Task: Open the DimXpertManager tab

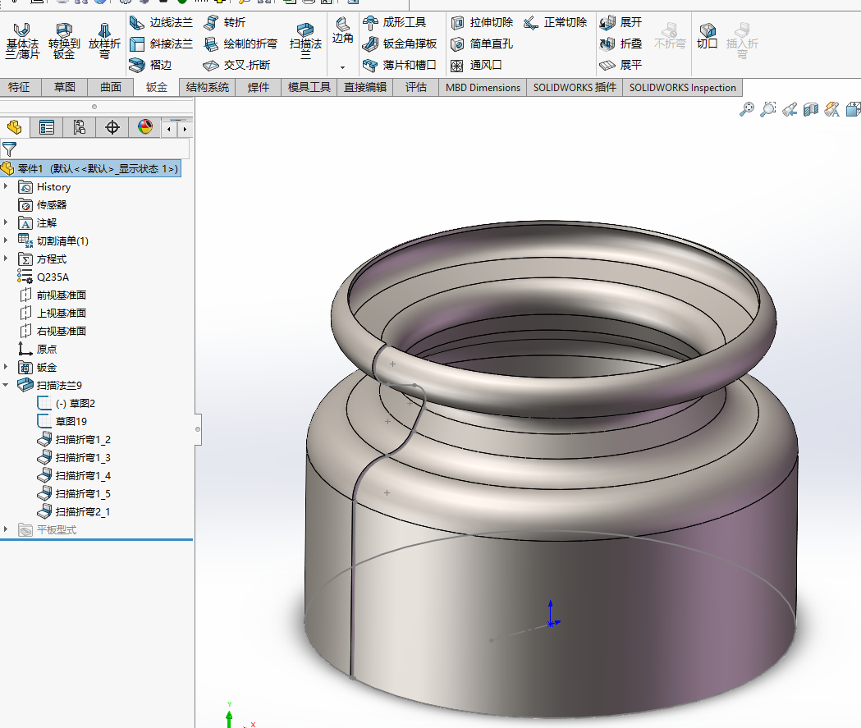Action: coord(112,128)
